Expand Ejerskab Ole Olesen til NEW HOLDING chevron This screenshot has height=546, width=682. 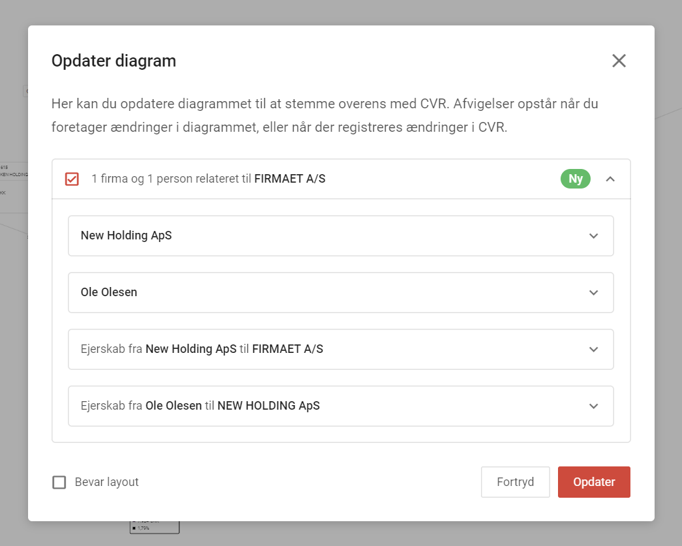point(594,406)
